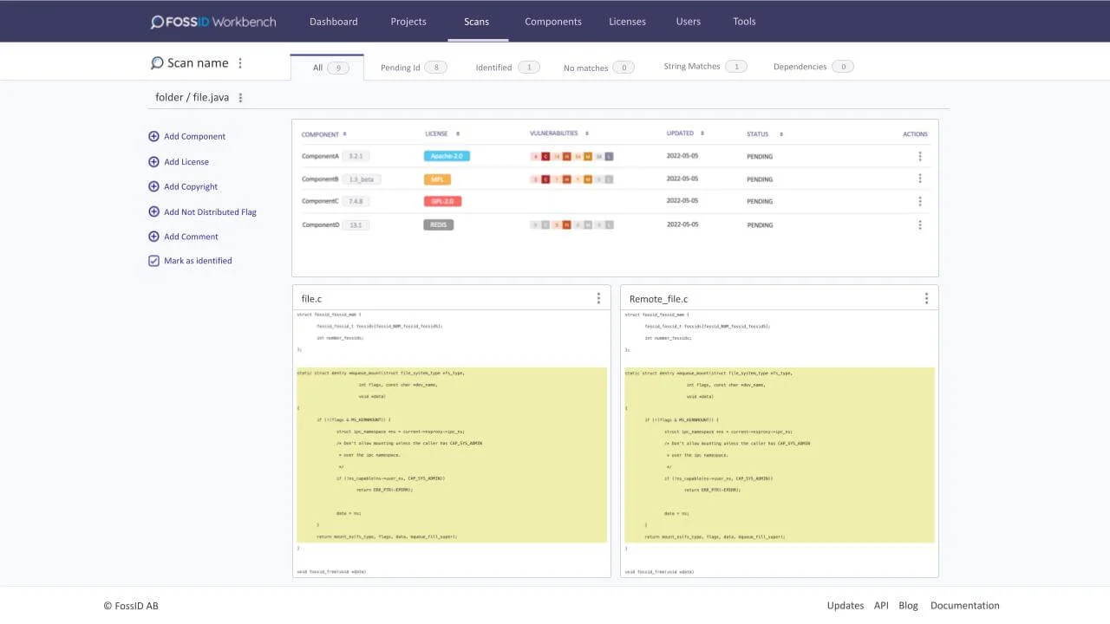Click the plus icon beside Add Not Distributed Flag
This screenshot has width=1110, height=624.
[x=153, y=211]
